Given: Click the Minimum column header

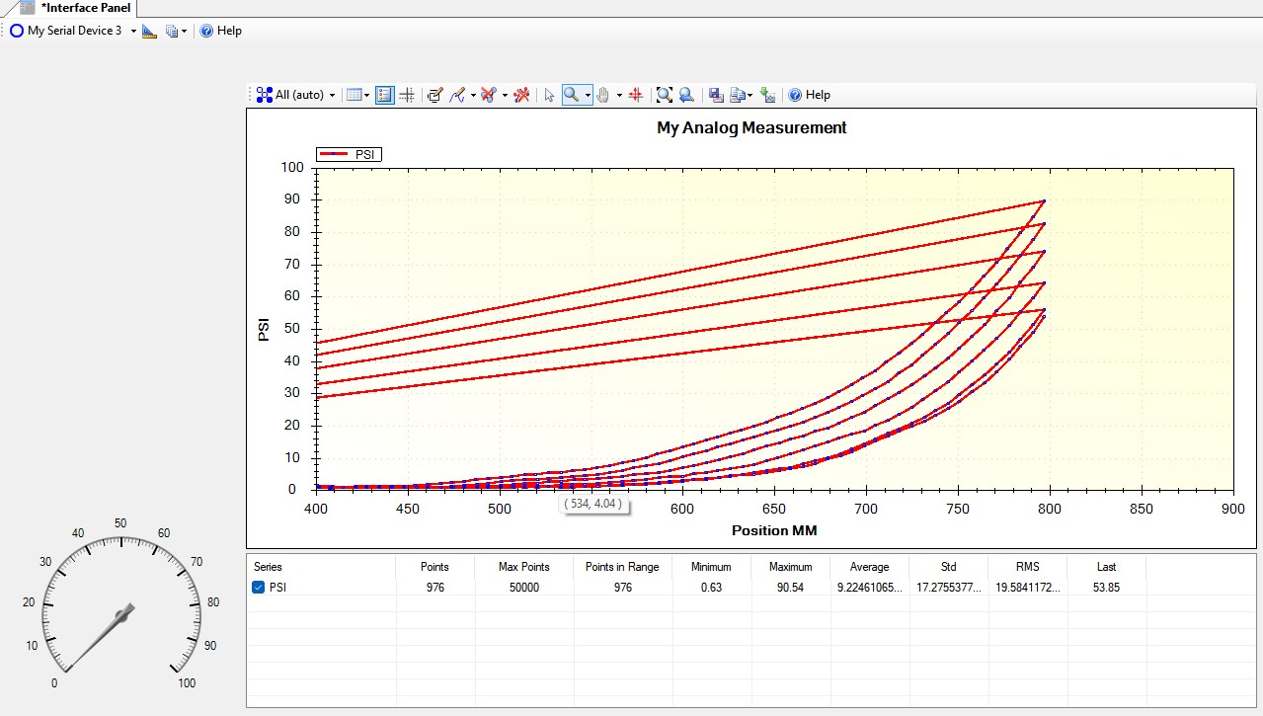Looking at the screenshot, I should click(711, 567).
